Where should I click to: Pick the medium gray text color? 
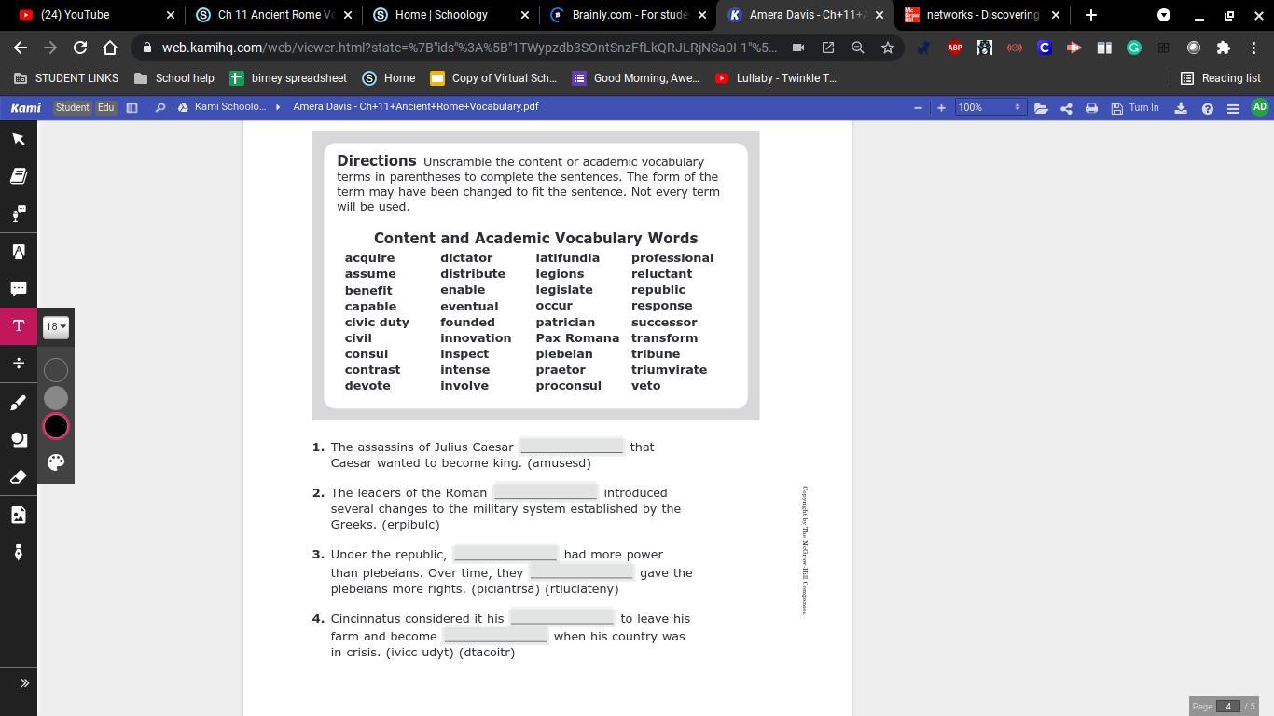[x=56, y=398]
